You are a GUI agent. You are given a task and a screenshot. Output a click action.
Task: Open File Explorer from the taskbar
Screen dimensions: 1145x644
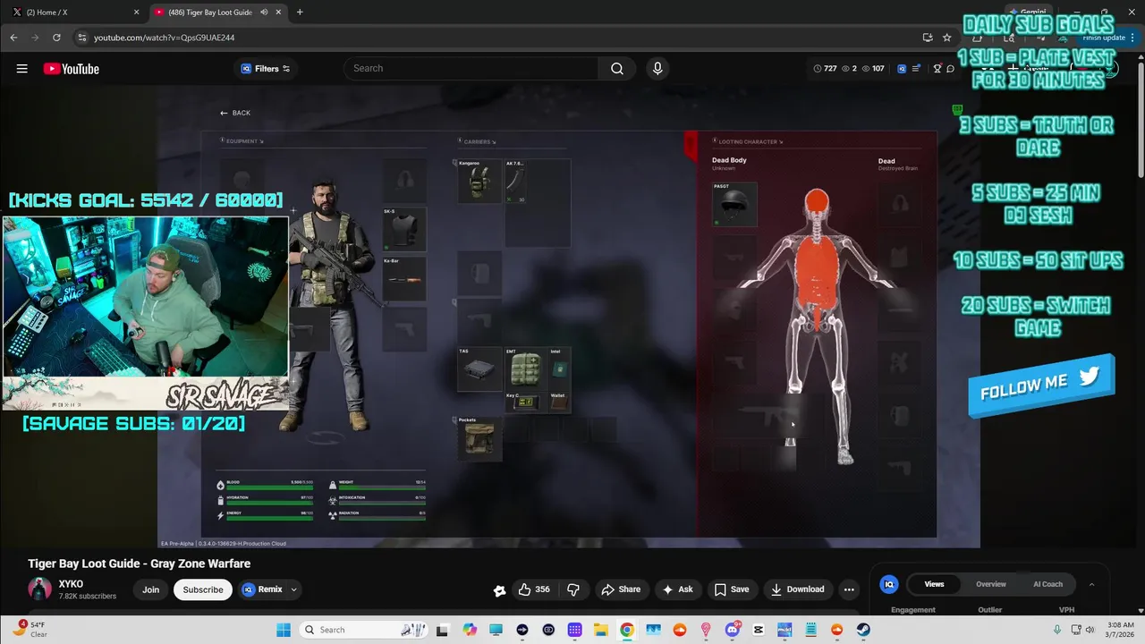point(600,630)
